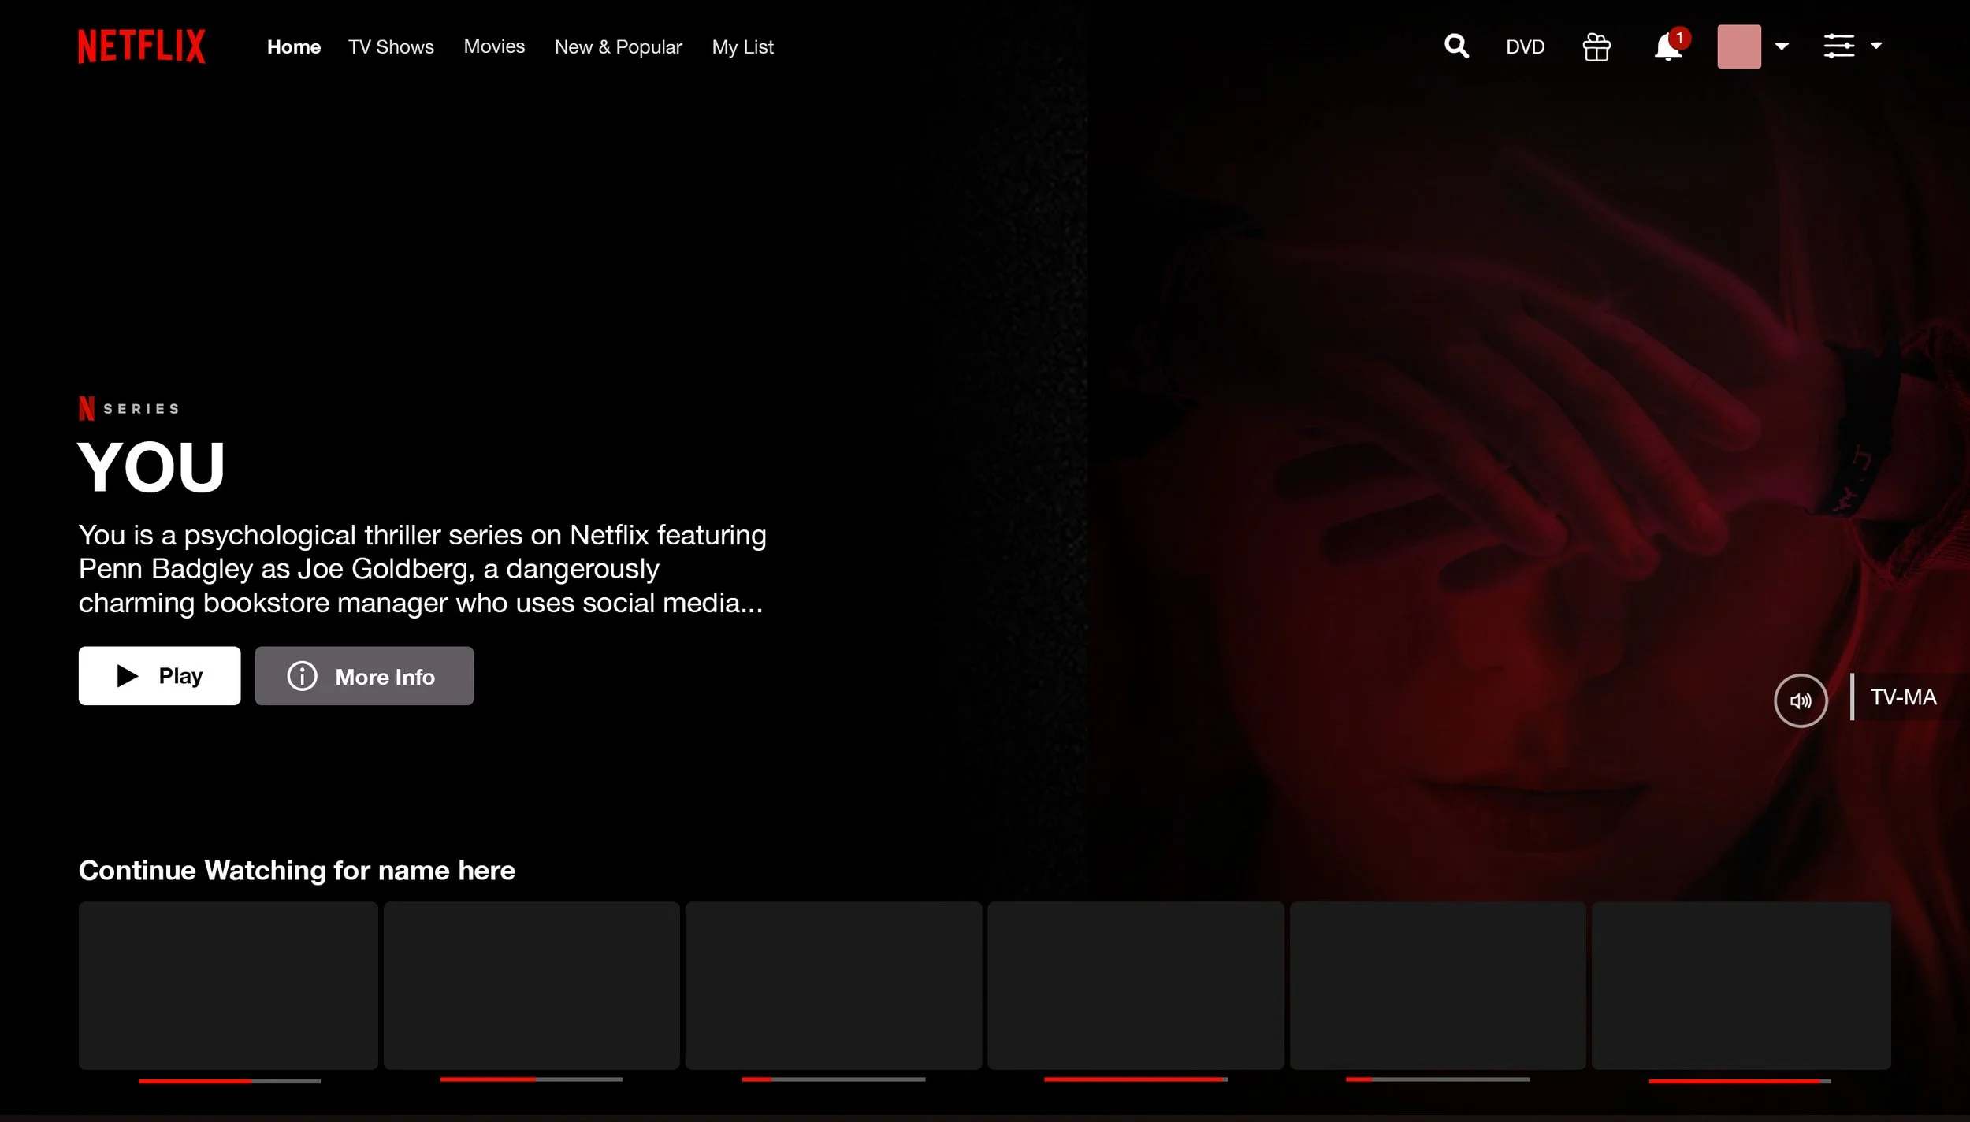Click the N Series badge above the title
Viewport: 1970px width, 1122px height.
click(128, 407)
